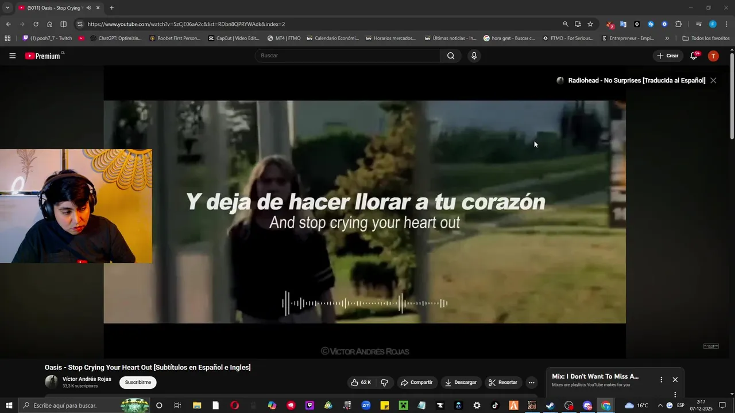This screenshot has height=413, width=735.
Task: Show more bookmarks overflow chevron
Action: [667, 38]
